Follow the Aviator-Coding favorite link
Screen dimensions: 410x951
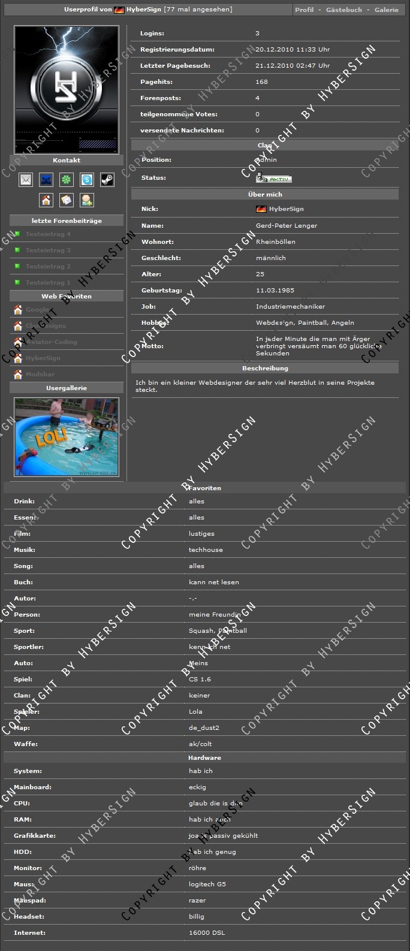pos(51,342)
